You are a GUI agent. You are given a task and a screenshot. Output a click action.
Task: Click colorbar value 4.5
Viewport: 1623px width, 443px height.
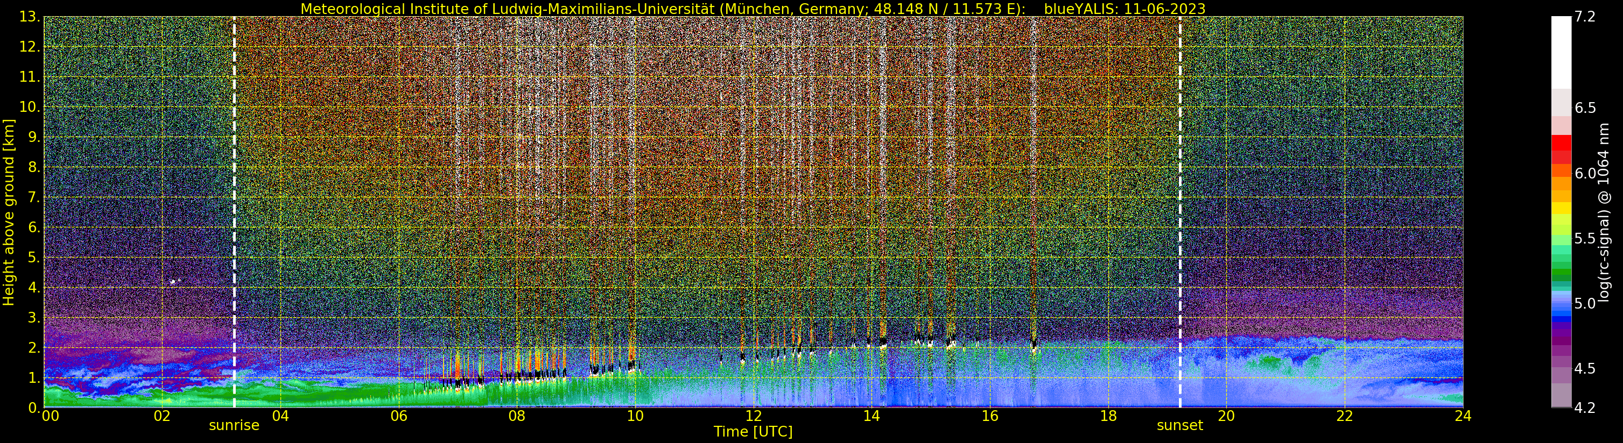pyautogui.click(x=1585, y=369)
